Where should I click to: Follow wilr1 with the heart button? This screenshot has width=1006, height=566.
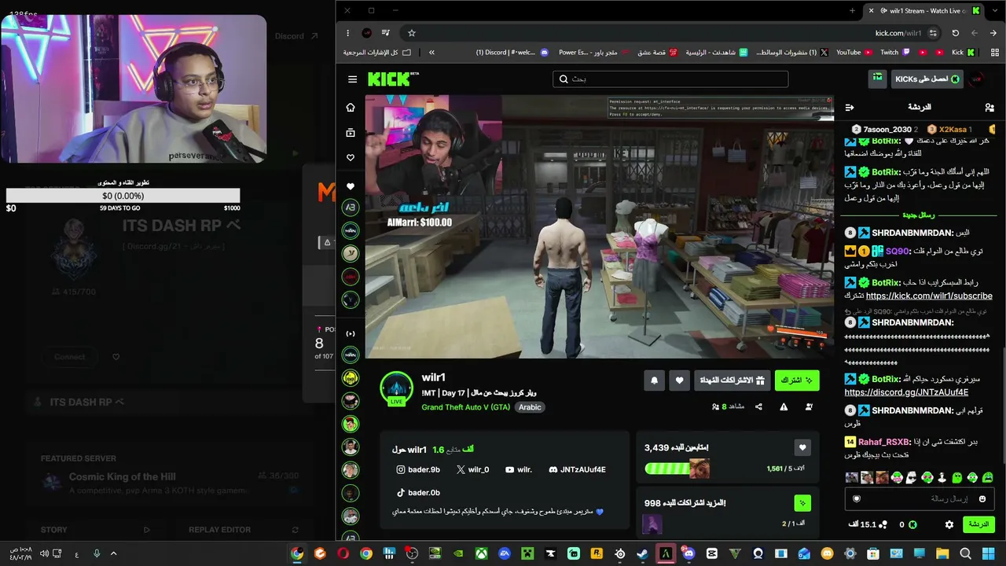point(680,380)
